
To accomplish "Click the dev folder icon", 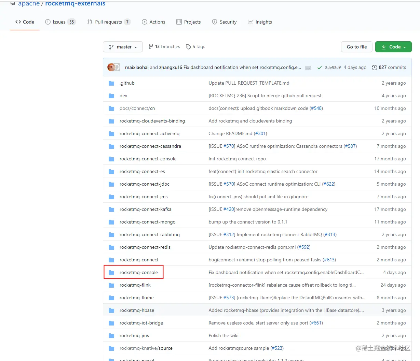I will pos(111,96).
